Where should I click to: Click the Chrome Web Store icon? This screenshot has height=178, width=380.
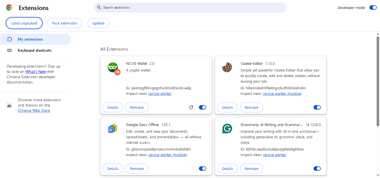click(x=9, y=105)
